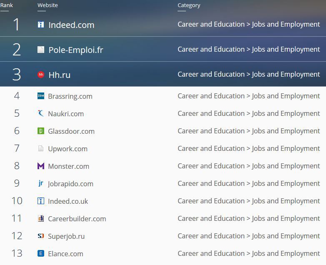
Task: Open the Jobrapido.com link
Action: tap(70, 184)
